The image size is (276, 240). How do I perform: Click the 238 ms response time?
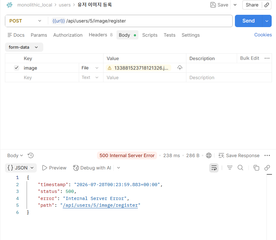(x=172, y=156)
